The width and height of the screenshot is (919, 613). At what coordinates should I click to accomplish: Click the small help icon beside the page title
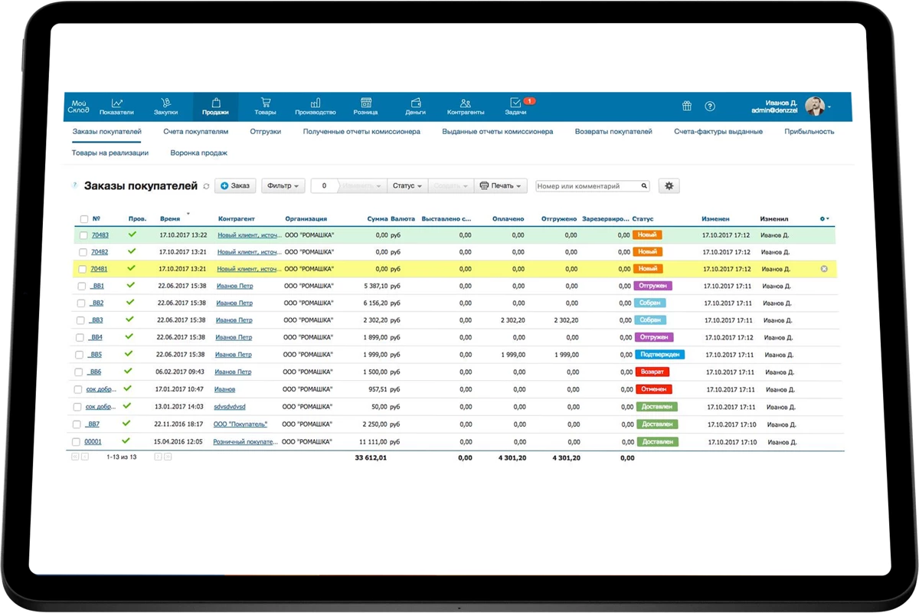tap(74, 185)
